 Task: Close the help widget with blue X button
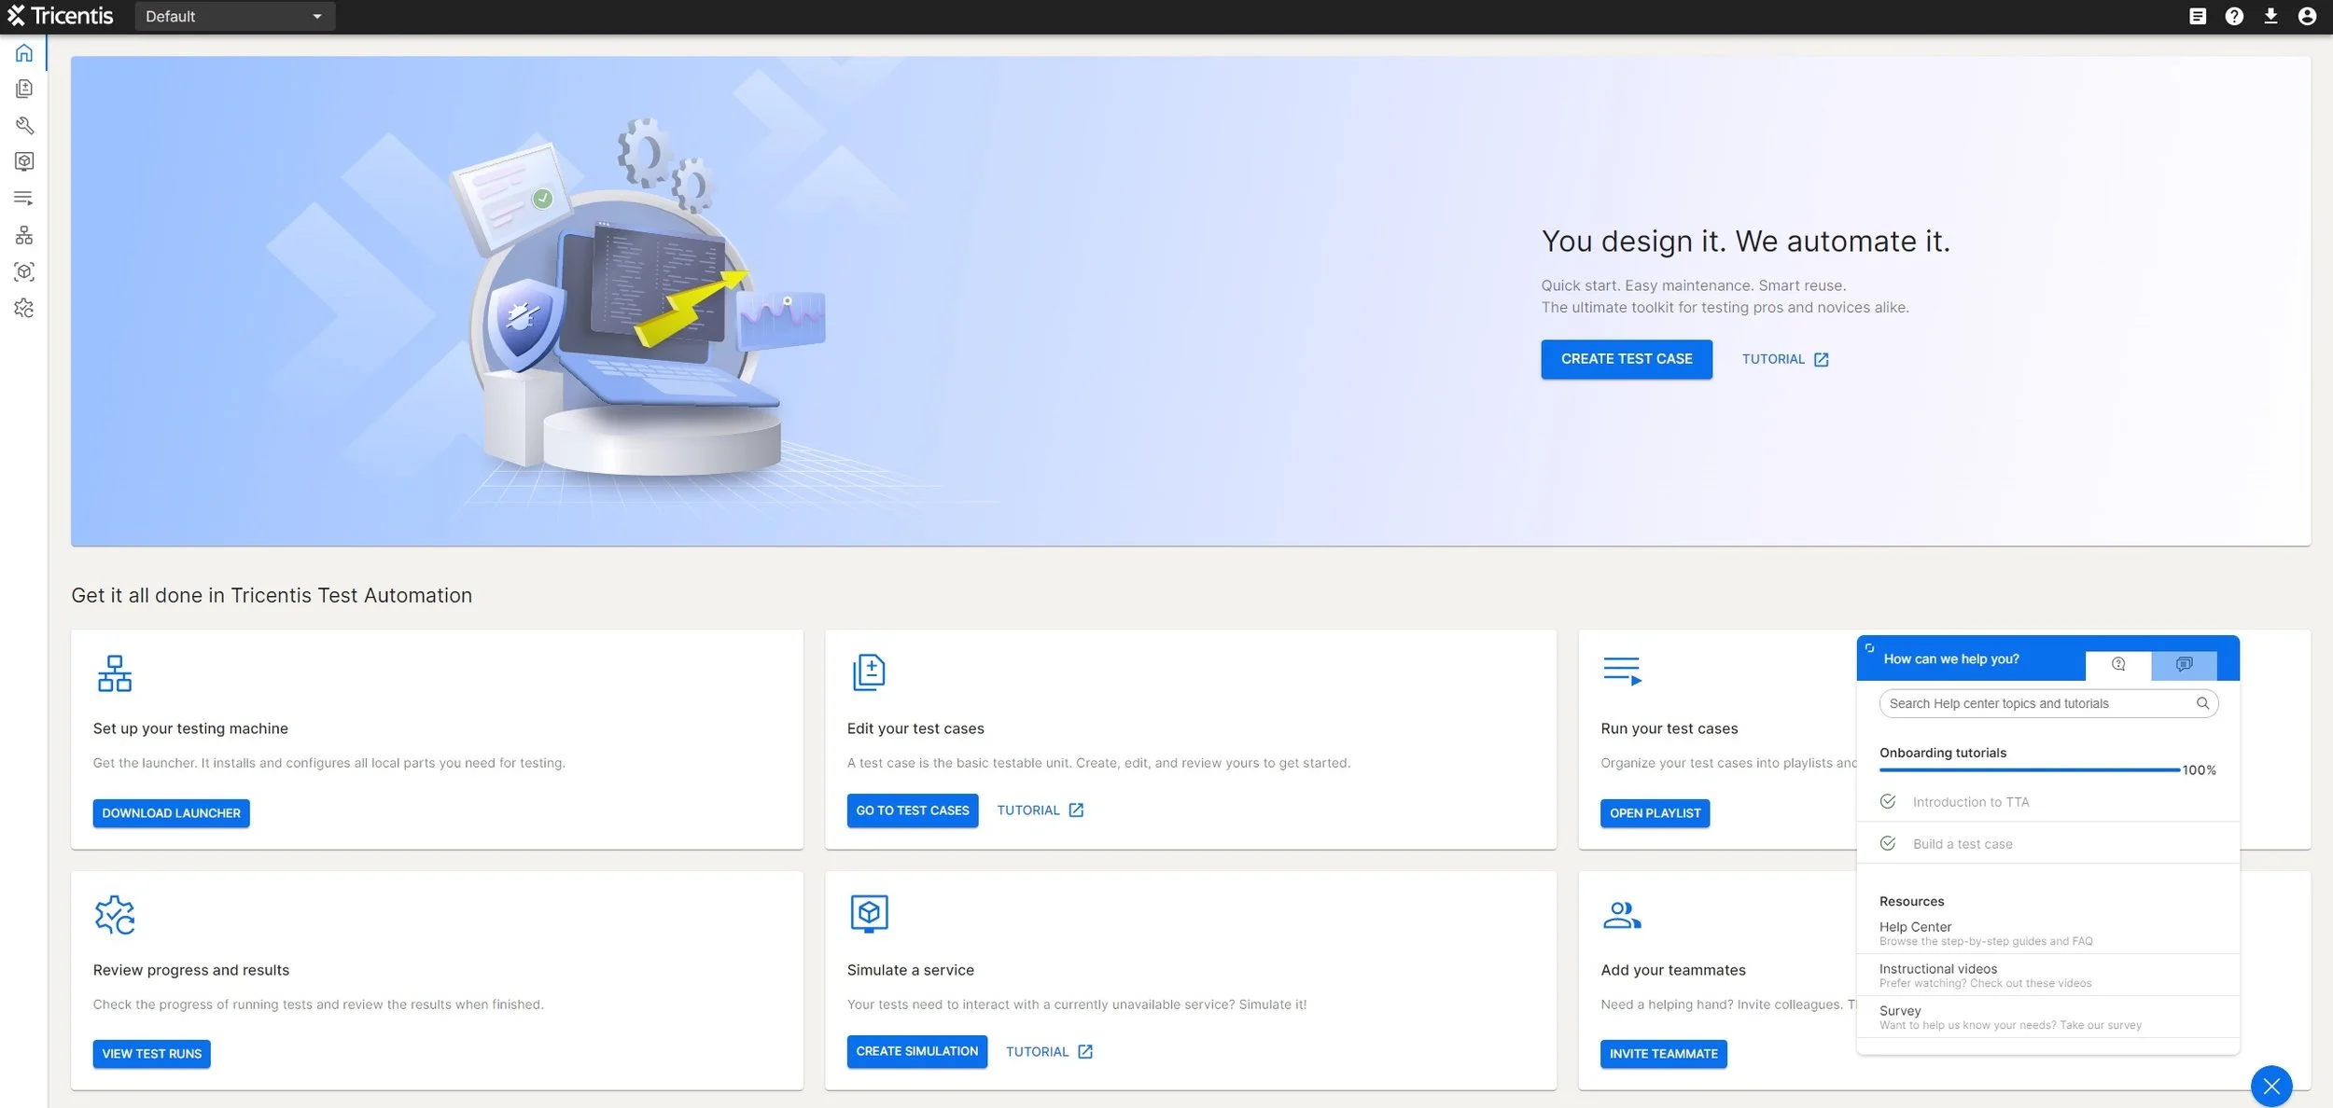2270,1086
